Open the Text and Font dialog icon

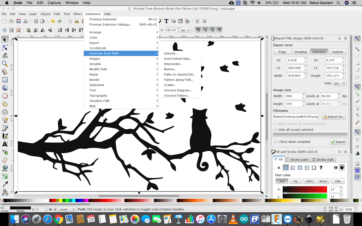[x=166, y=21]
